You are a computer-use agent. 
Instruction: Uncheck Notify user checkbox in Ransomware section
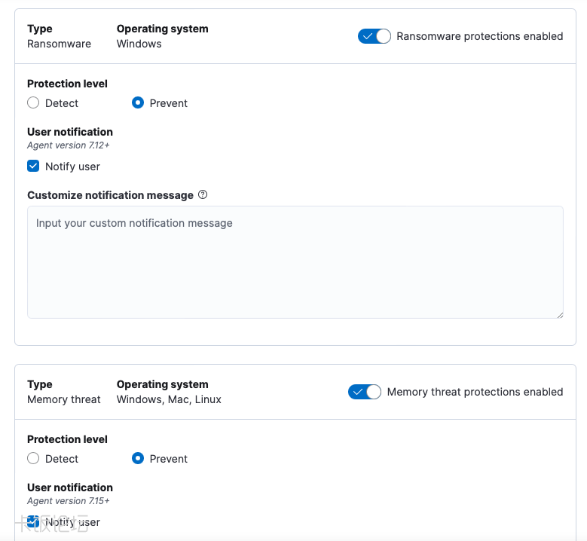[33, 167]
